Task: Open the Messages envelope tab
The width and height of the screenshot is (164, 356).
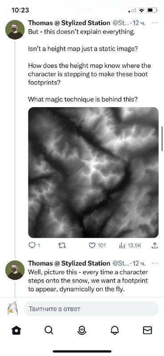Action: 148,331
